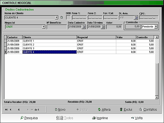This screenshot has height=123, width=164.
Task: Click the scrollbar down arrow in the grid
Action: coord(157,97)
